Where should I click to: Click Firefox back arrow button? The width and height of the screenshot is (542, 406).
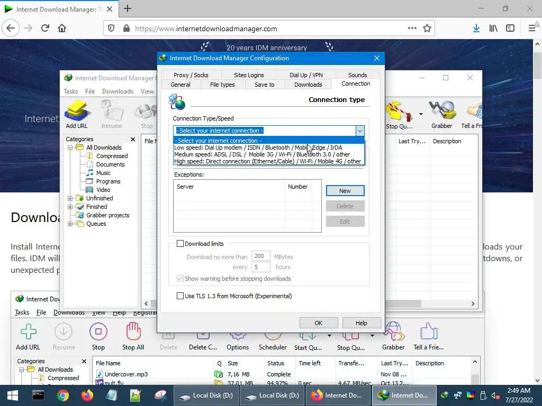click(x=11, y=29)
